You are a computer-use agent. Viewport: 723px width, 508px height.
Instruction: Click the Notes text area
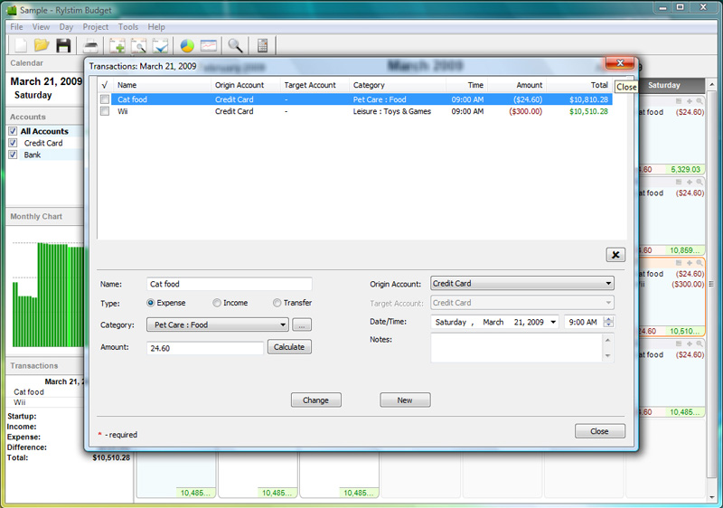pyautogui.click(x=516, y=348)
